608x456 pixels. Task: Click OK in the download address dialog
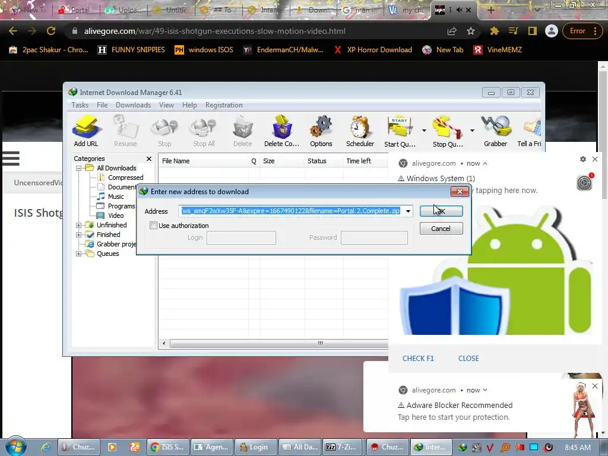(x=441, y=211)
